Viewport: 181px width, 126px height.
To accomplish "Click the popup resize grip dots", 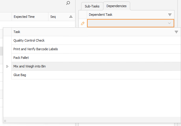I will [5, 121].
